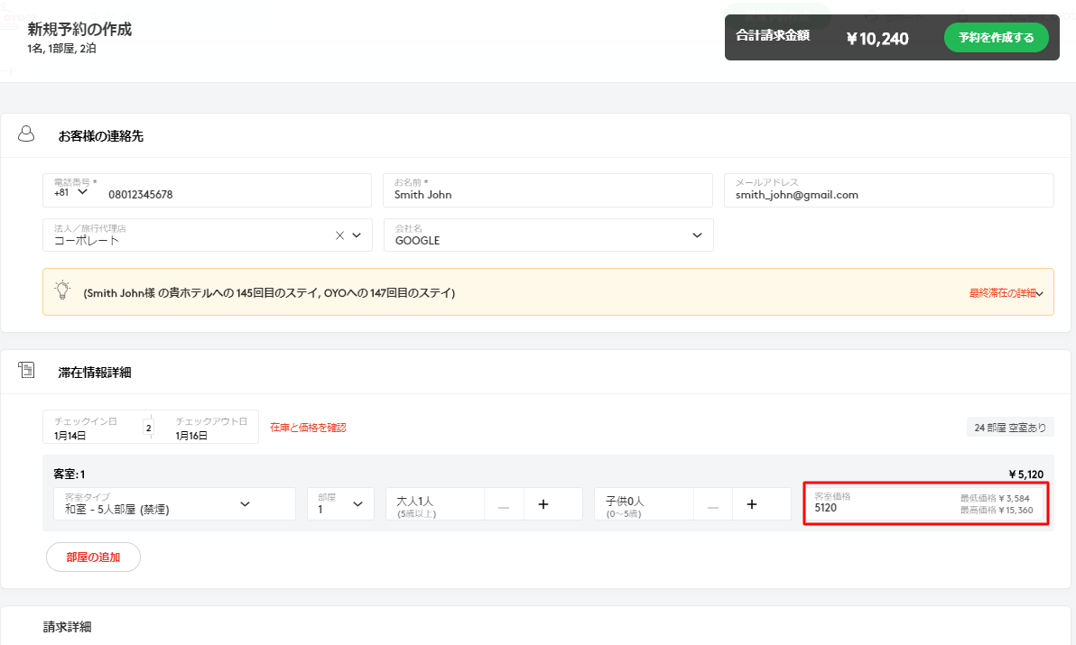Click the 新規予約の作成 title
The image size is (1076, 645).
pos(79,29)
